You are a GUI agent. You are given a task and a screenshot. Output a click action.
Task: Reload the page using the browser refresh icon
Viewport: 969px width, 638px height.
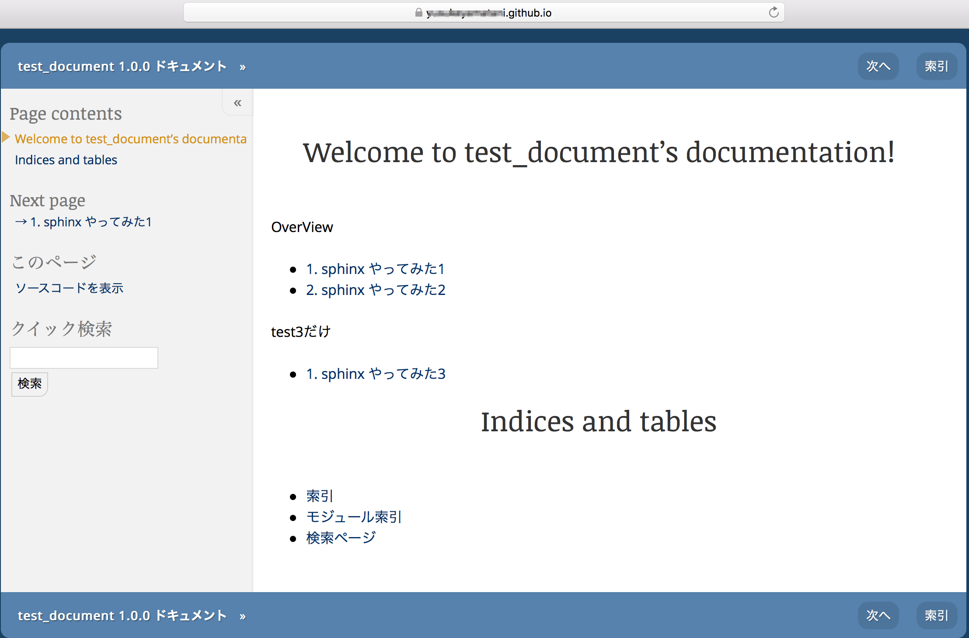[x=773, y=12]
